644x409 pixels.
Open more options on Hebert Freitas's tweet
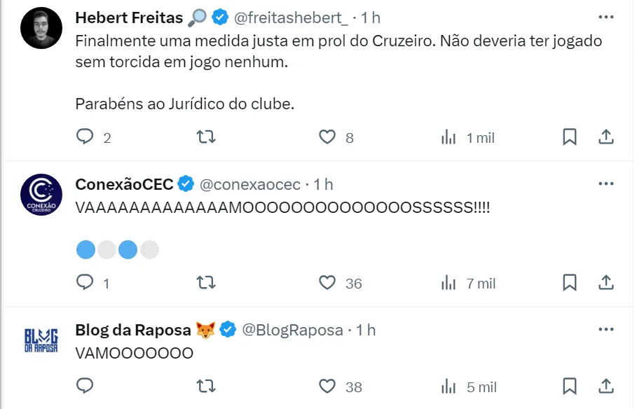tap(606, 17)
